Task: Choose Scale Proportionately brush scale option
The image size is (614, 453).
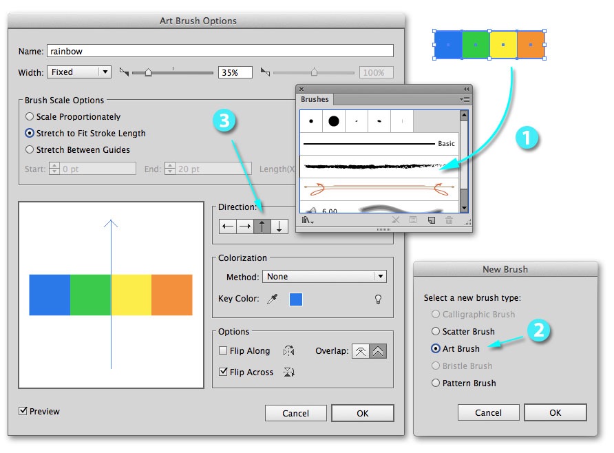Action: (30, 117)
